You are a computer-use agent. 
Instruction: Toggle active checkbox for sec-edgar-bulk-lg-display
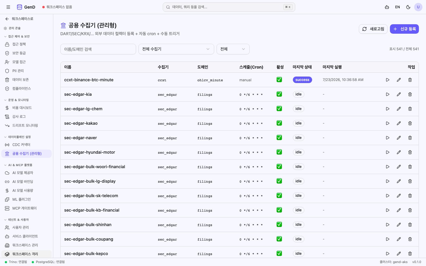279,181
